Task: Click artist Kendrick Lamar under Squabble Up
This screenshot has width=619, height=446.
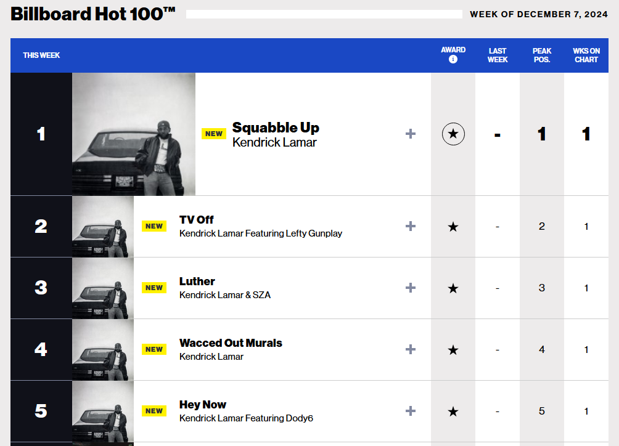Action: (x=274, y=142)
